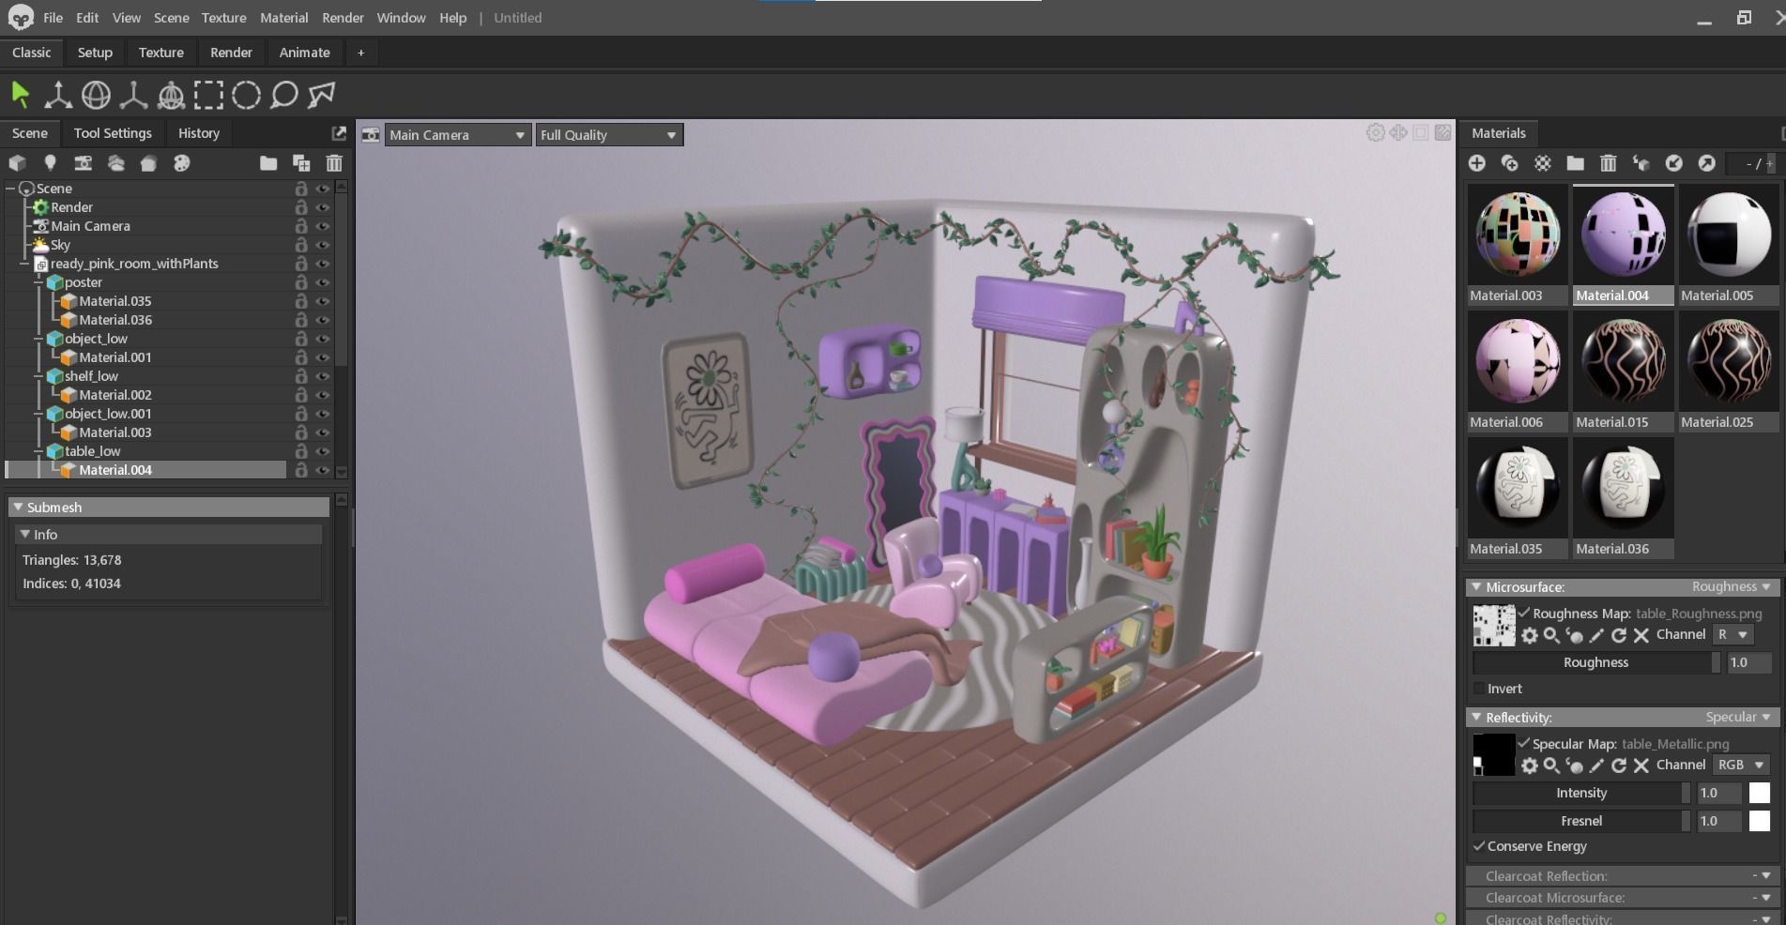This screenshot has width=1786, height=925.
Task: Pop out the Scene panel
Action: (x=339, y=133)
